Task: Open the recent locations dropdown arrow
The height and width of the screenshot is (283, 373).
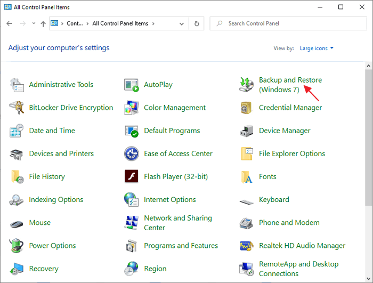Action: pos(34,23)
